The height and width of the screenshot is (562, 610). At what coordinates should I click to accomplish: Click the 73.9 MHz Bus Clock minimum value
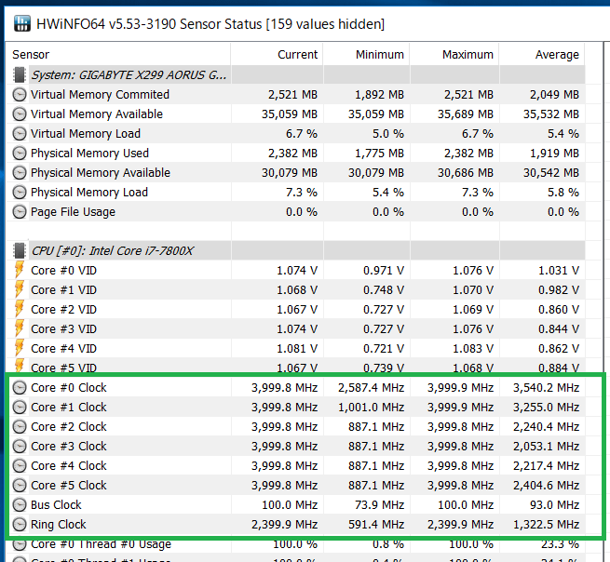(379, 505)
